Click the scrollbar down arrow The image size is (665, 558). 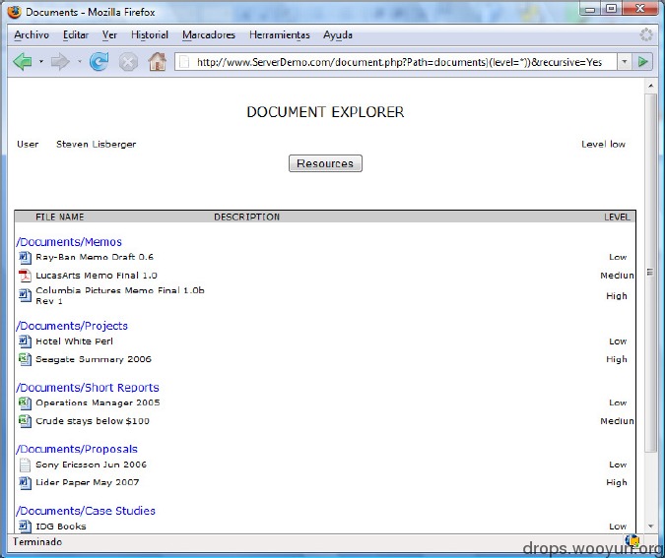coord(650,526)
